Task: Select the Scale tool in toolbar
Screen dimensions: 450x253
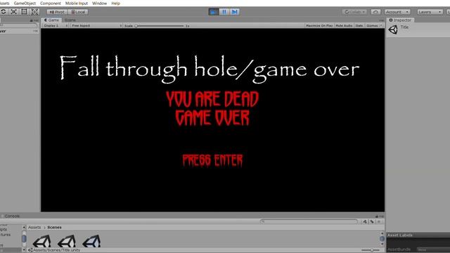Action: coord(14,12)
